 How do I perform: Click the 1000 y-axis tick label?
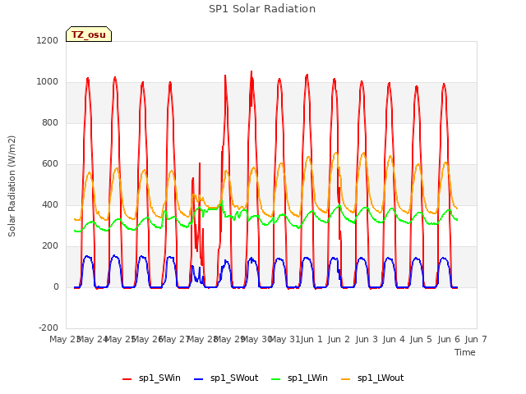48,82
